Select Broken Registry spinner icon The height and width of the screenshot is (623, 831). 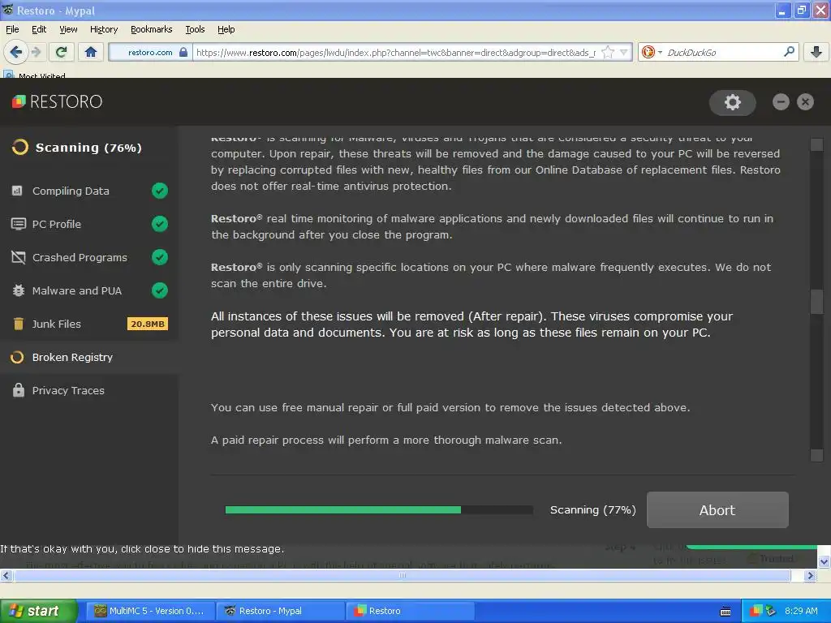[x=17, y=357]
